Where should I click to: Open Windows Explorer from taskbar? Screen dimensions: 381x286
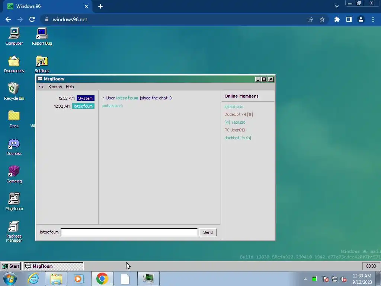coord(56,279)
